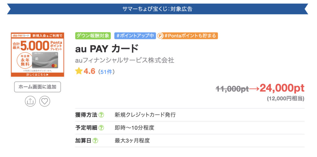317x157 pixels.
Task: Select the #Pontaポイントも貯まる orange tag
Action: coord(188,36)
